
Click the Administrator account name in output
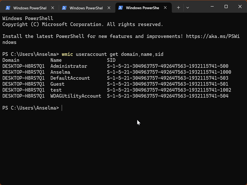point(69,66)
